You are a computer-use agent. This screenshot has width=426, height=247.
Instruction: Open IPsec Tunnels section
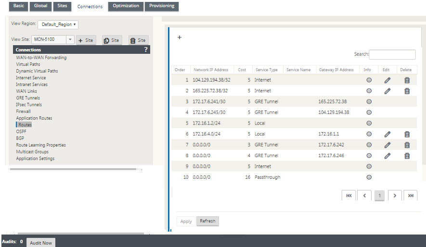(x=29, y=105)
